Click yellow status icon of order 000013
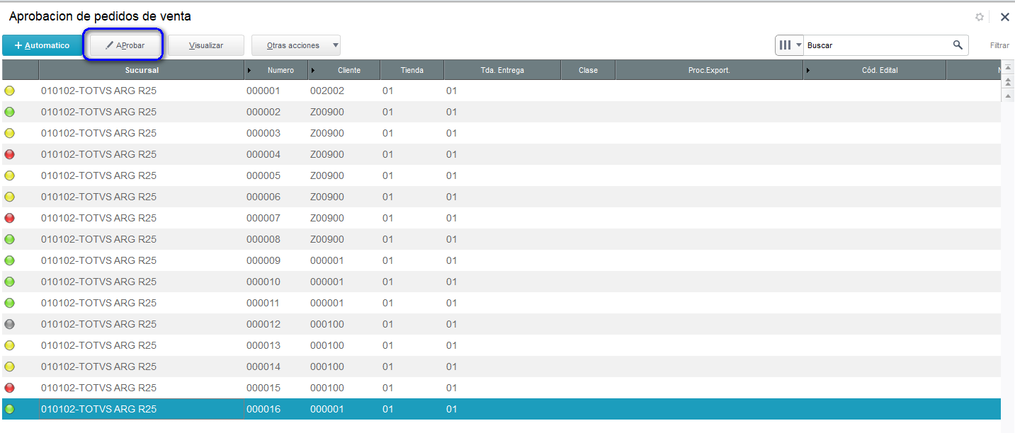Viewport: 1015px width, 433px height. [9, 345]
